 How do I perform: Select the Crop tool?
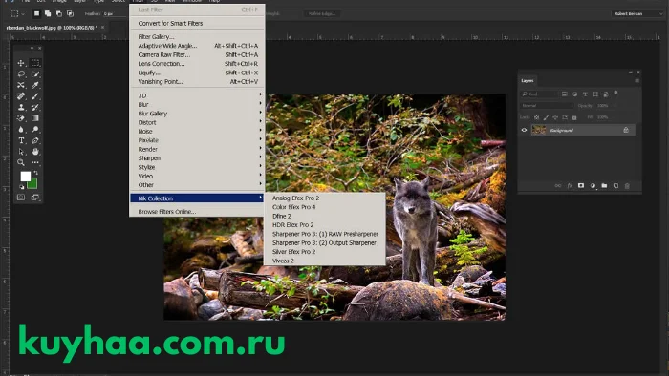tap(21, 85)
